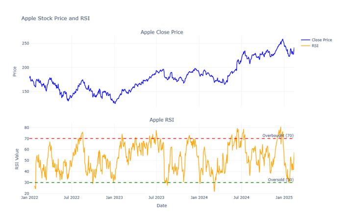This screenshot has height=218, width=353.
Task: Click blue Close Price legend line swatch
Action: point(305,40)
